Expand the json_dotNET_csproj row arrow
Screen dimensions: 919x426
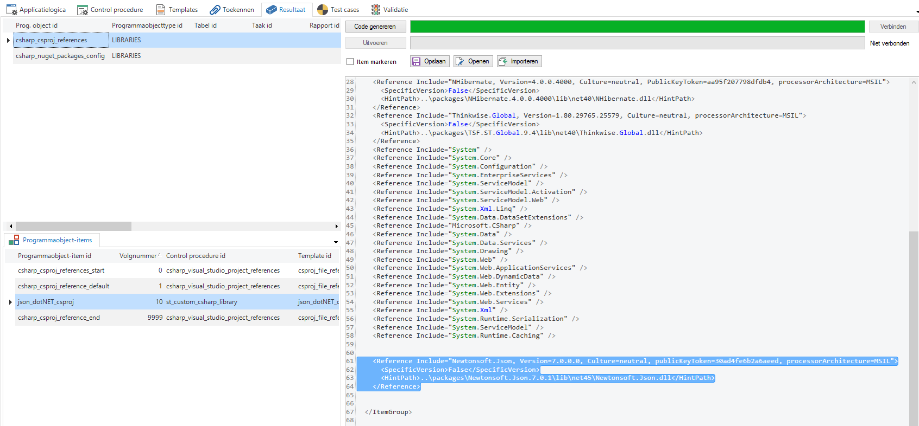(10, 302)
